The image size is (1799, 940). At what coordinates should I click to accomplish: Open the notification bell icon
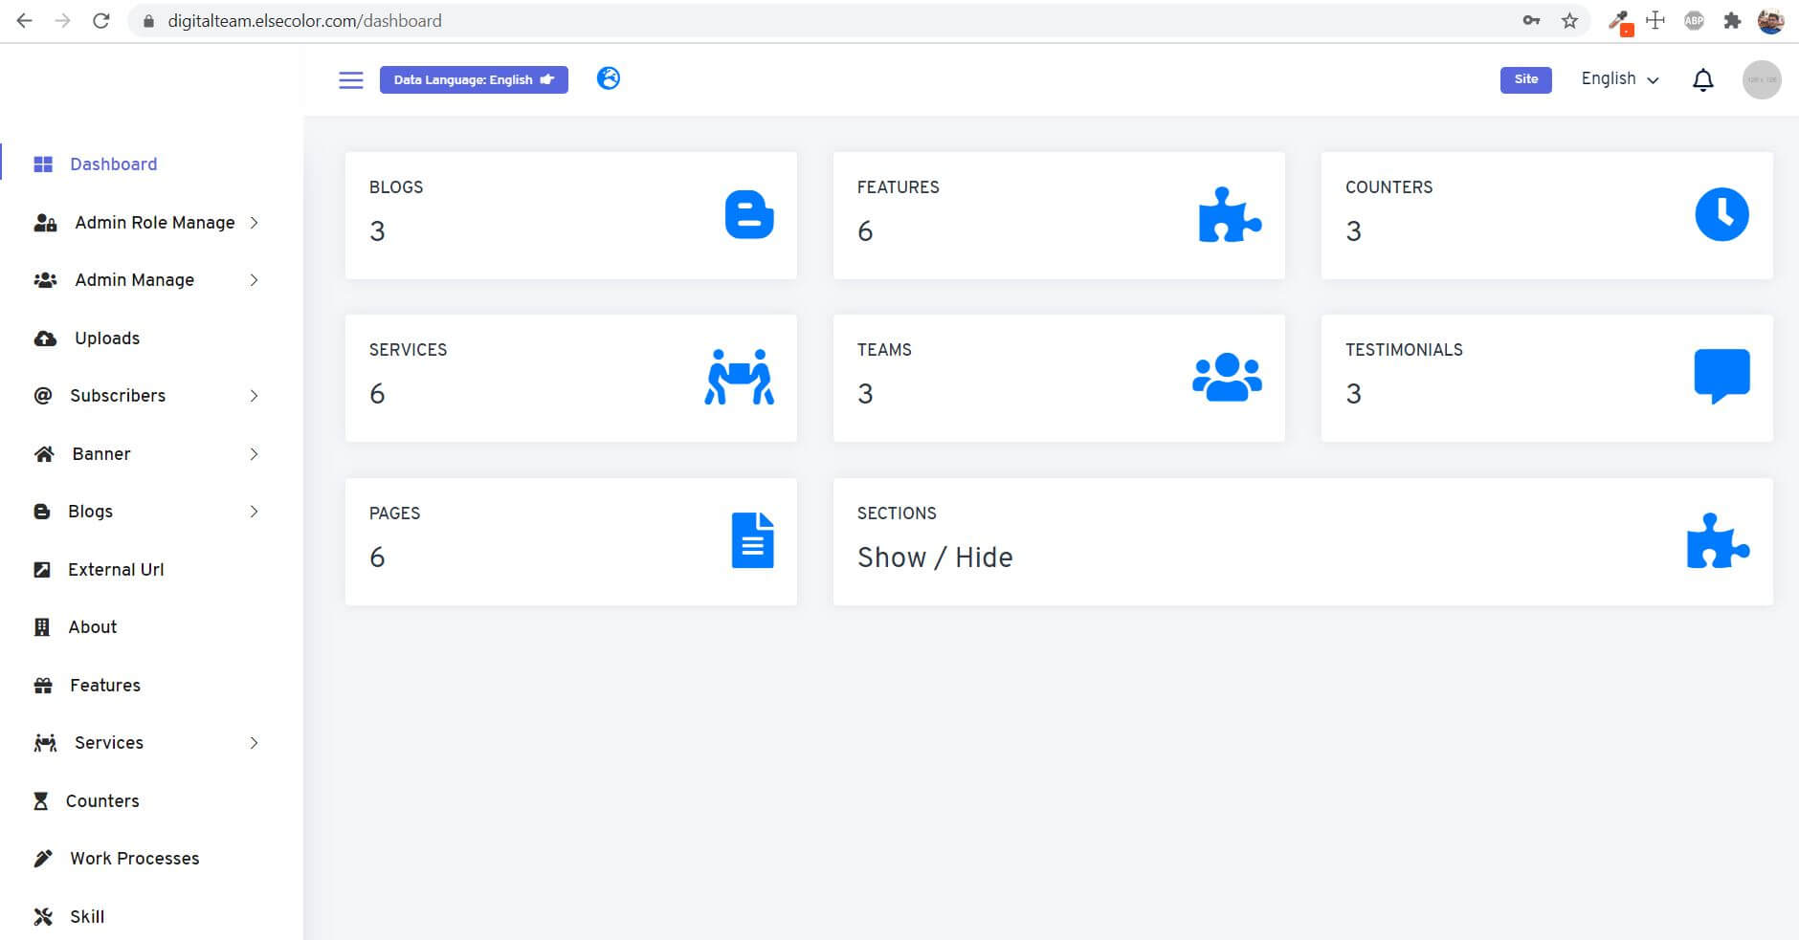click(x=1701, y=79)
